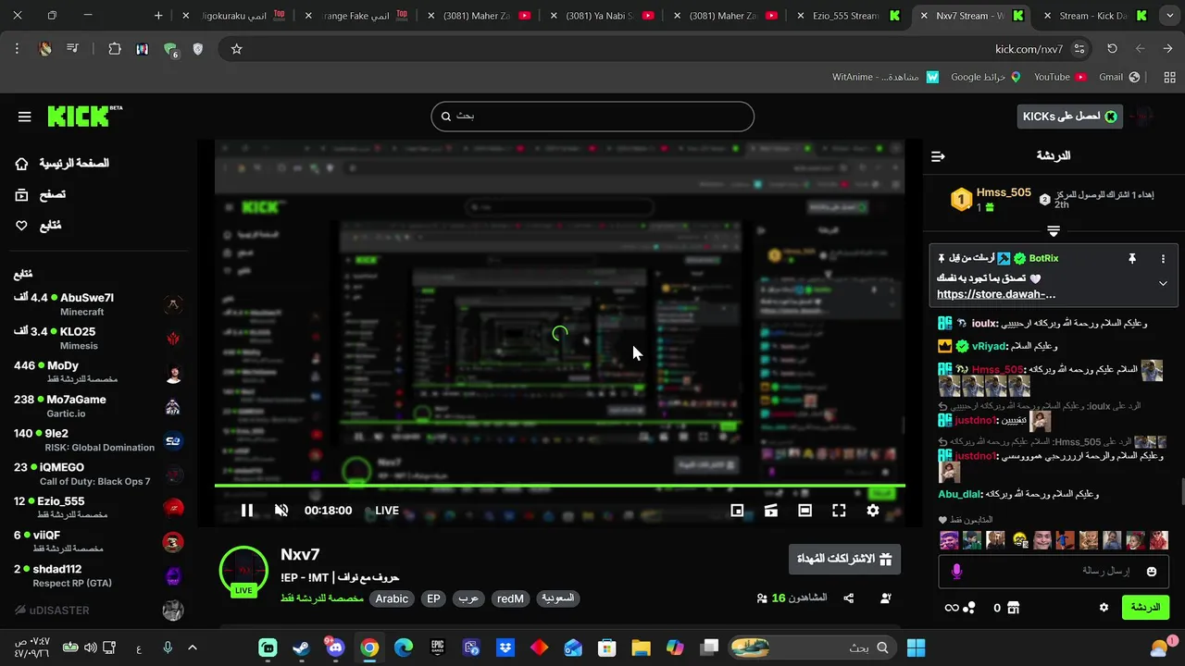The width and height of the screenshot is (1185, 666).
Task: Open 9le2 RISK stream in sidebar
Action: 98,440
